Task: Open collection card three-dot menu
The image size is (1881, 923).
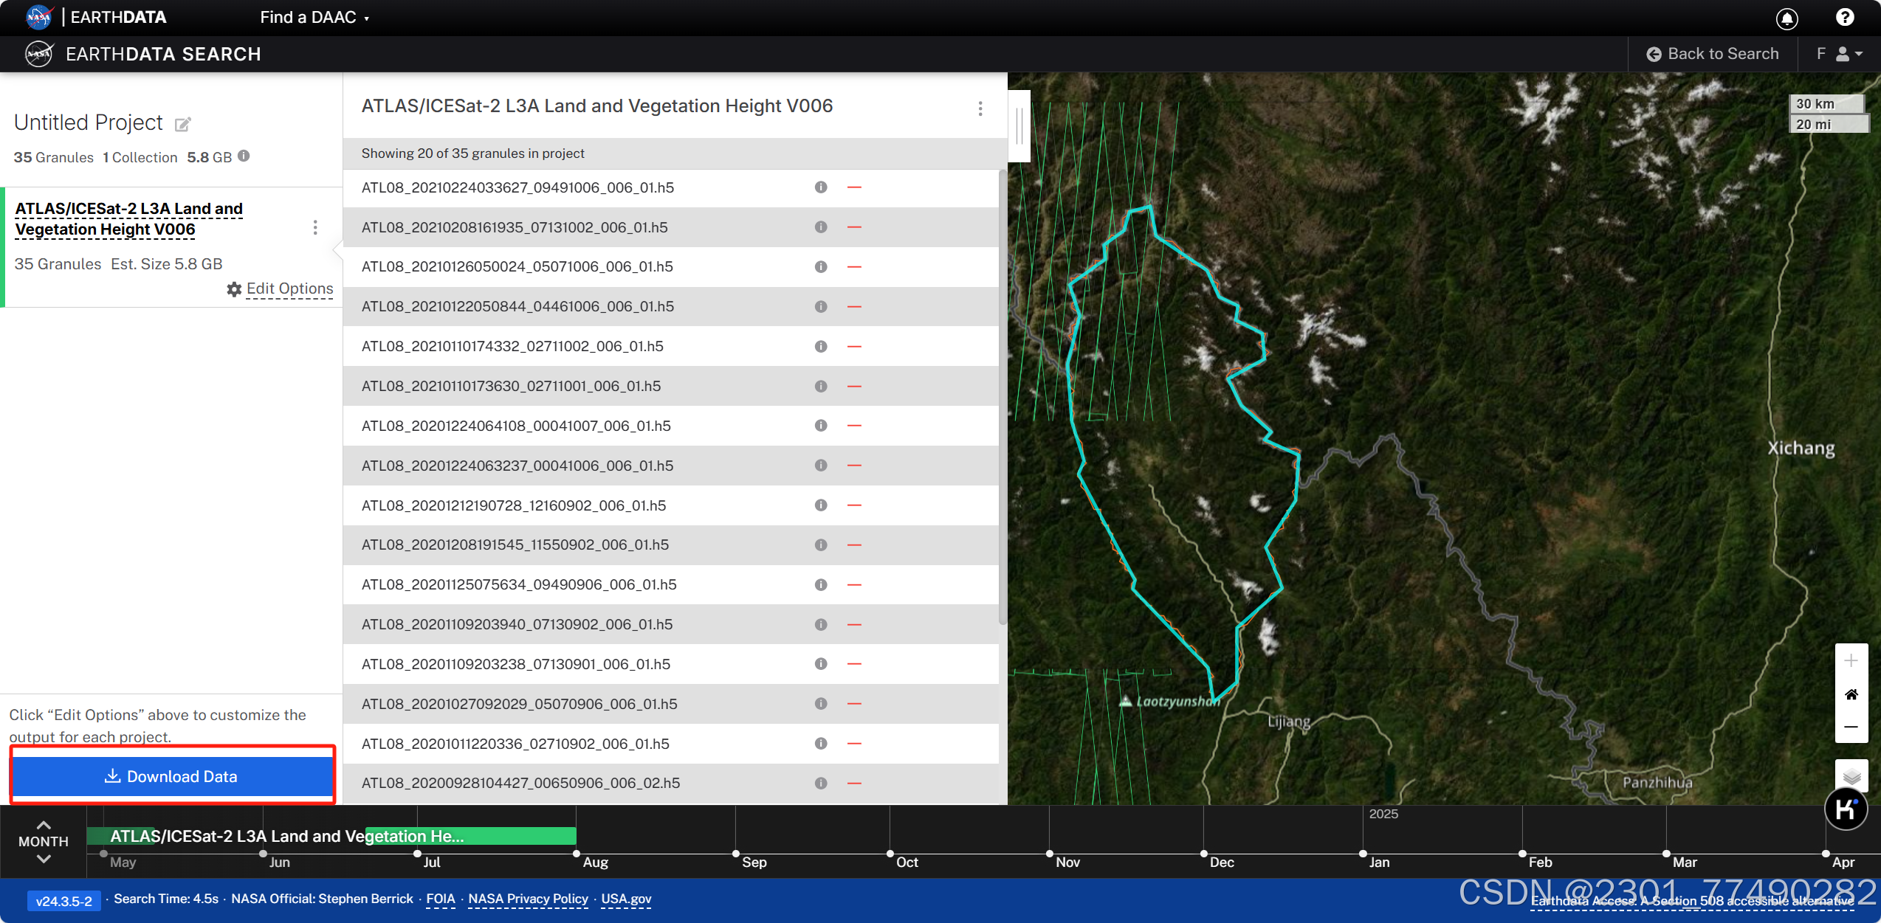Action: [x=315, y=227]
